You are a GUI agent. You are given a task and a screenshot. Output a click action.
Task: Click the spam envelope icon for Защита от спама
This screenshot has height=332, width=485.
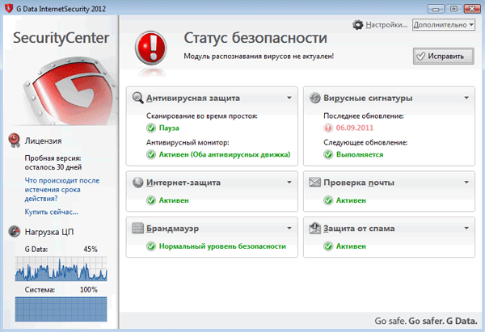point(314,228)
